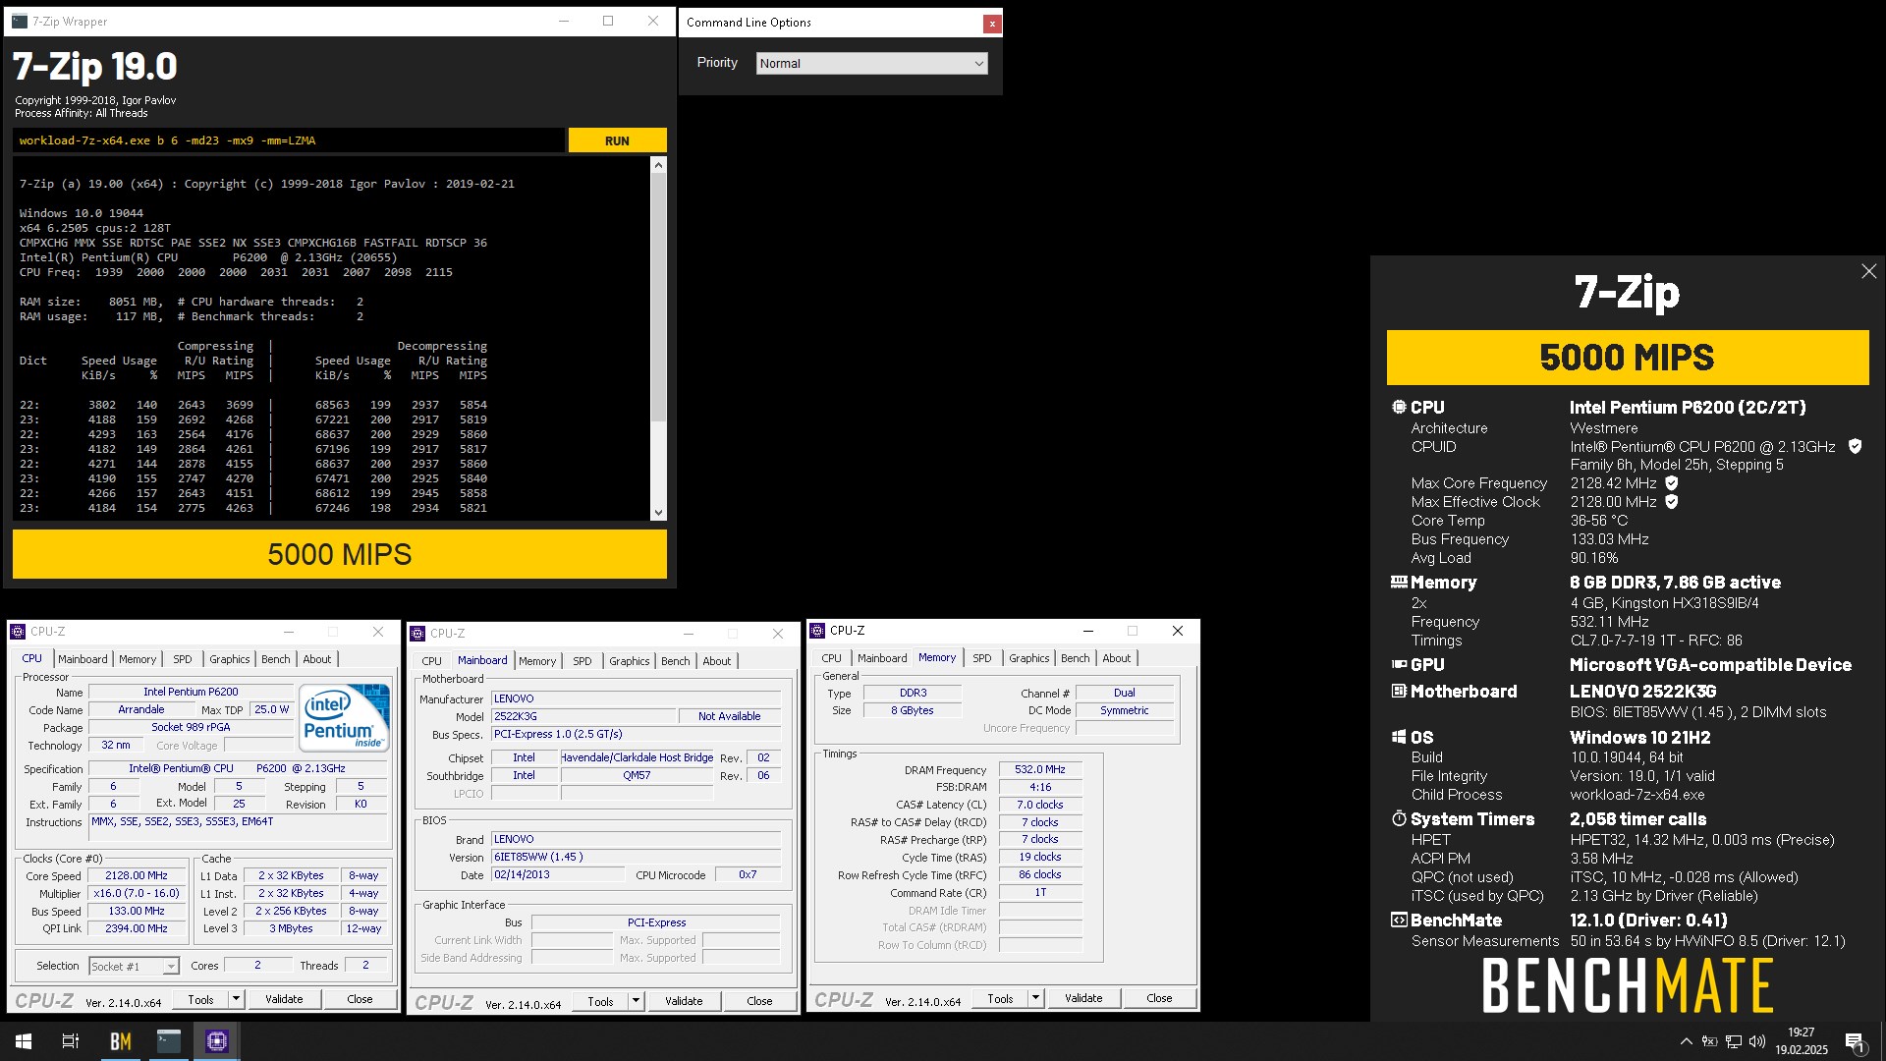This screenshot has height=1061, width=1886.
Task: Click Tools button in CPU-Z Memory window
Action: (x=1000, y=998)
